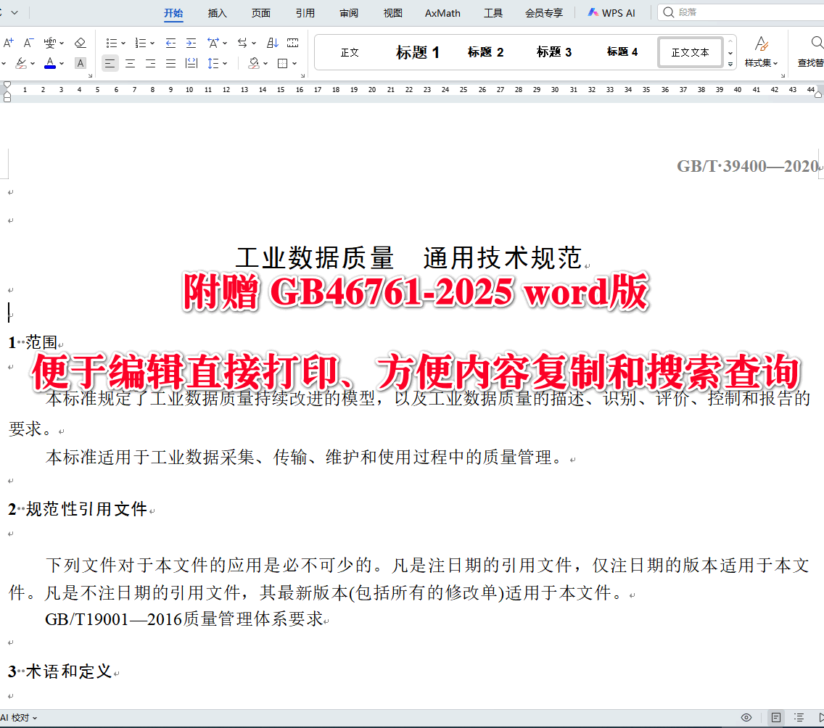Switch to the 插入 ribbon tab
Image resolution: width=824 pixels, height=728 pixels.
pos(217,12)
